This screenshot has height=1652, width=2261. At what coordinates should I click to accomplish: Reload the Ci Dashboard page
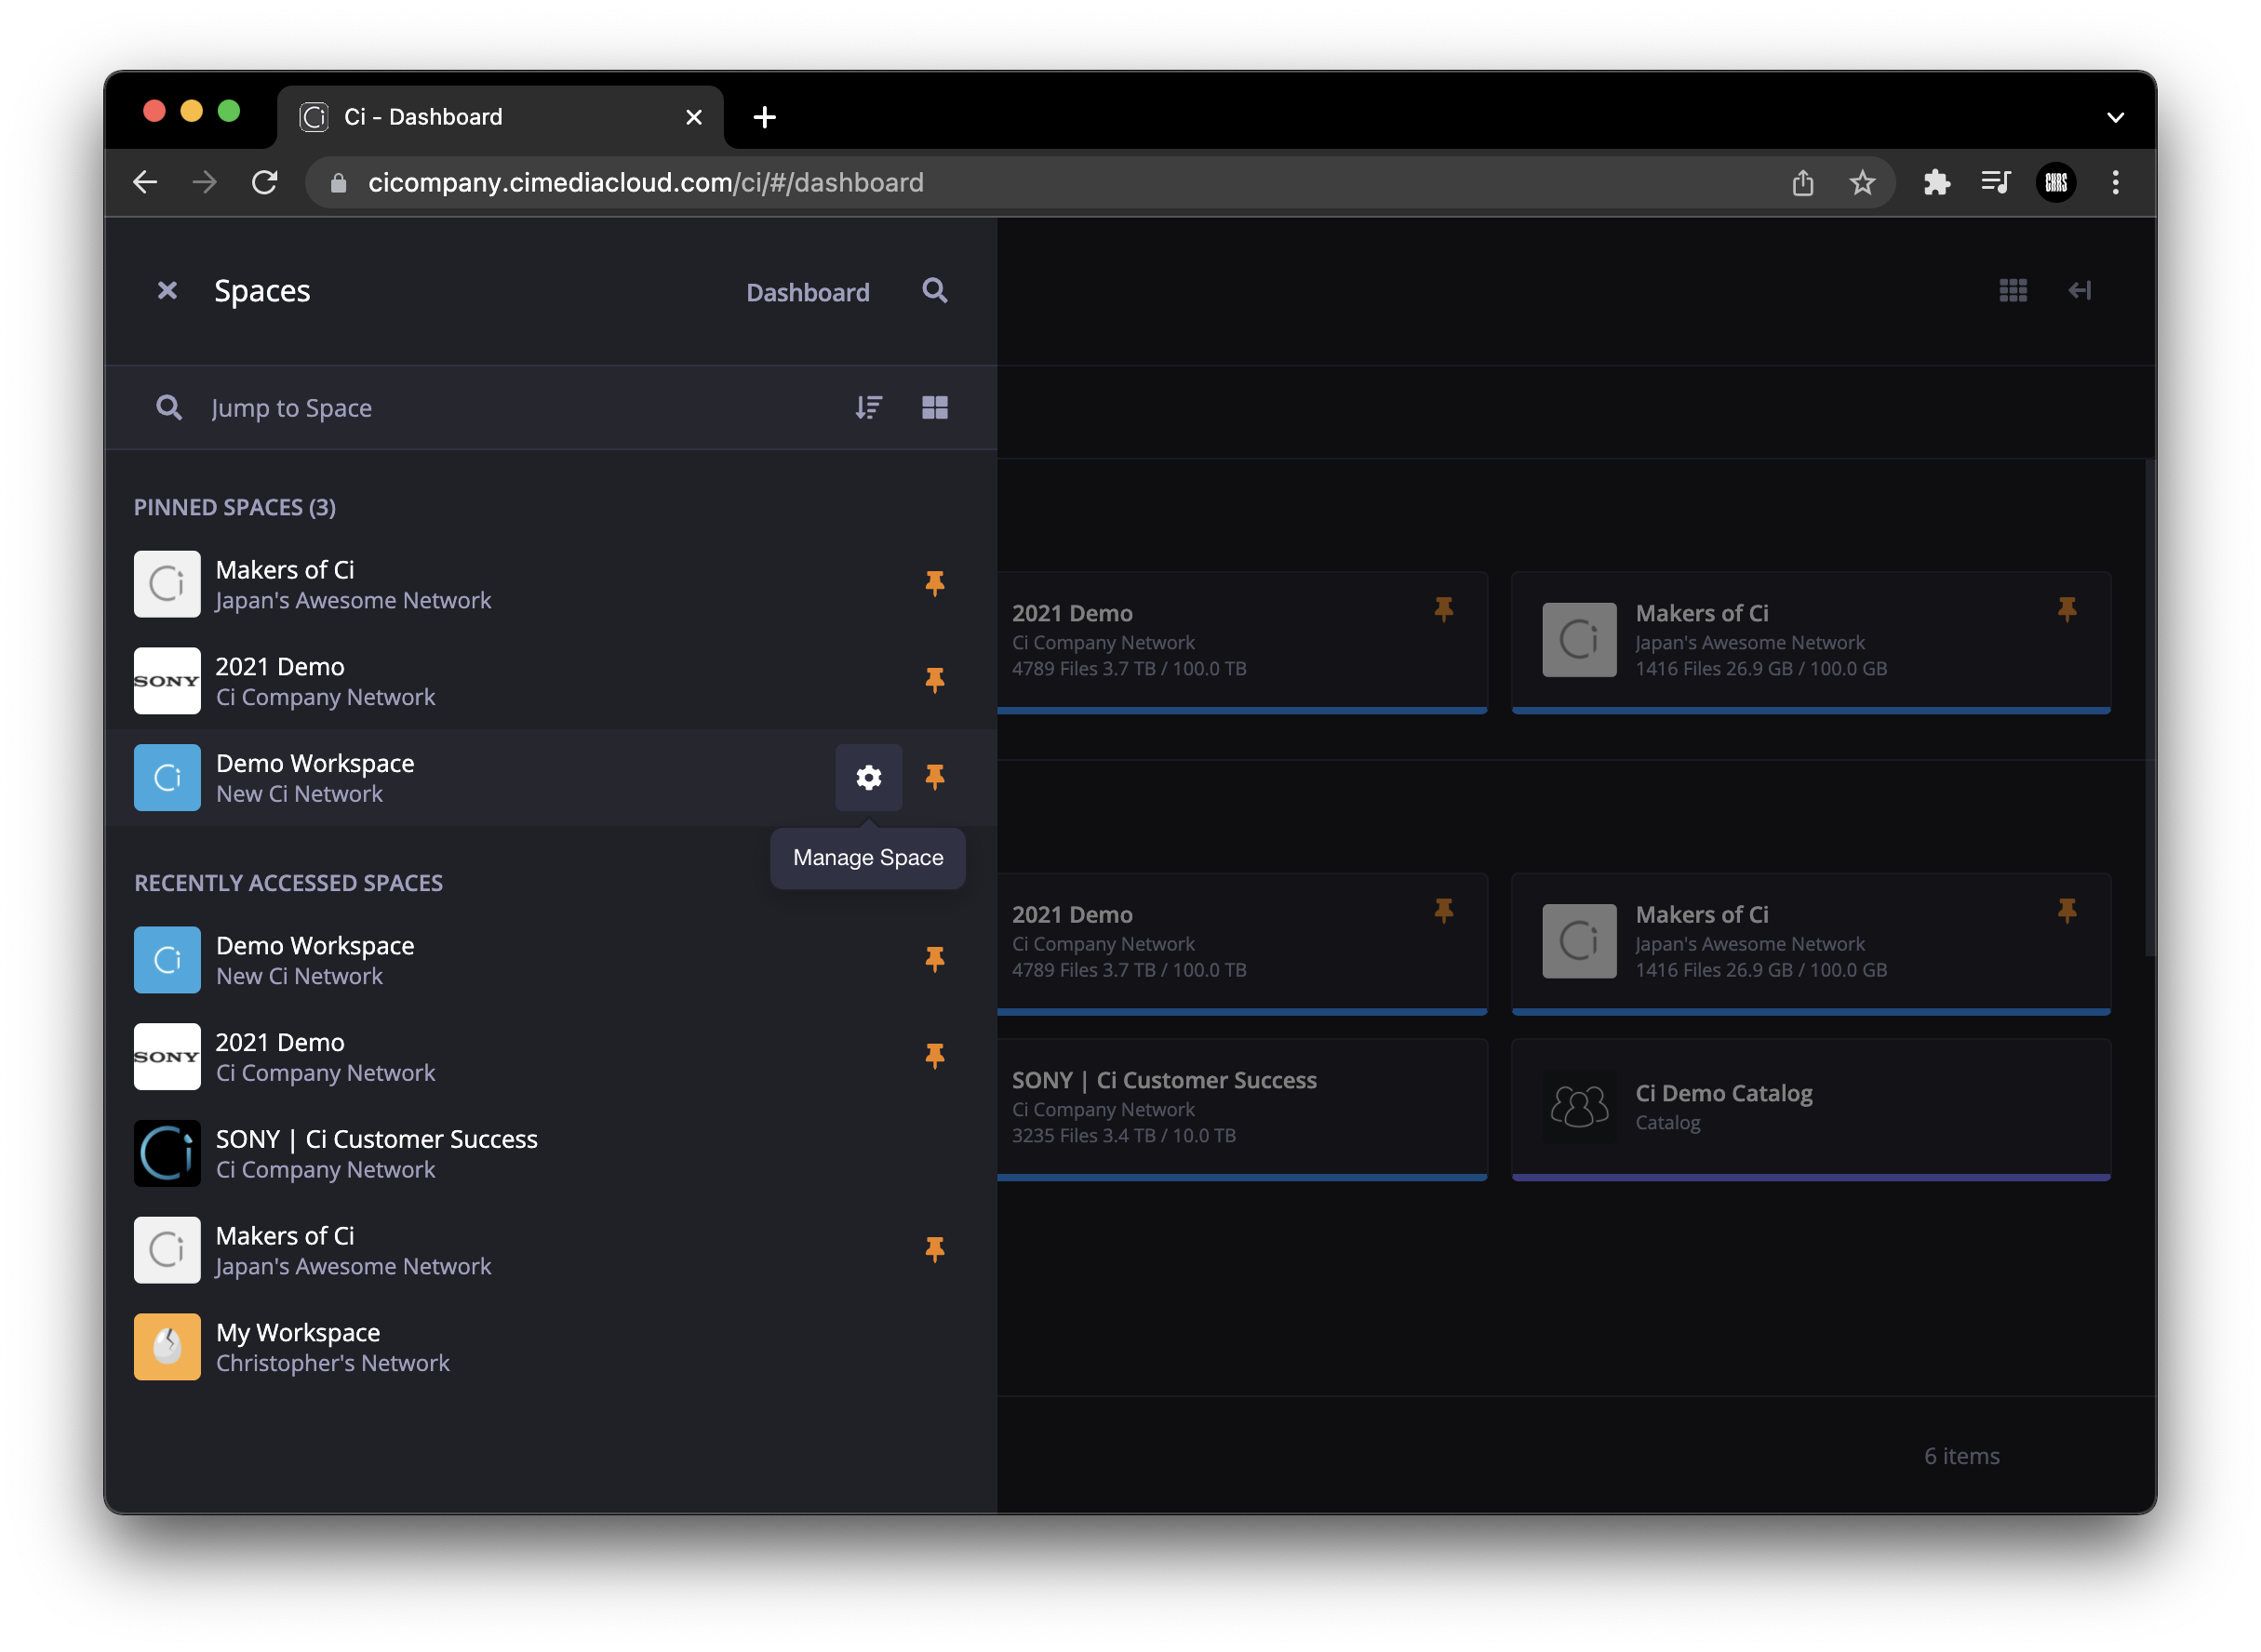[x=264, y=183]
